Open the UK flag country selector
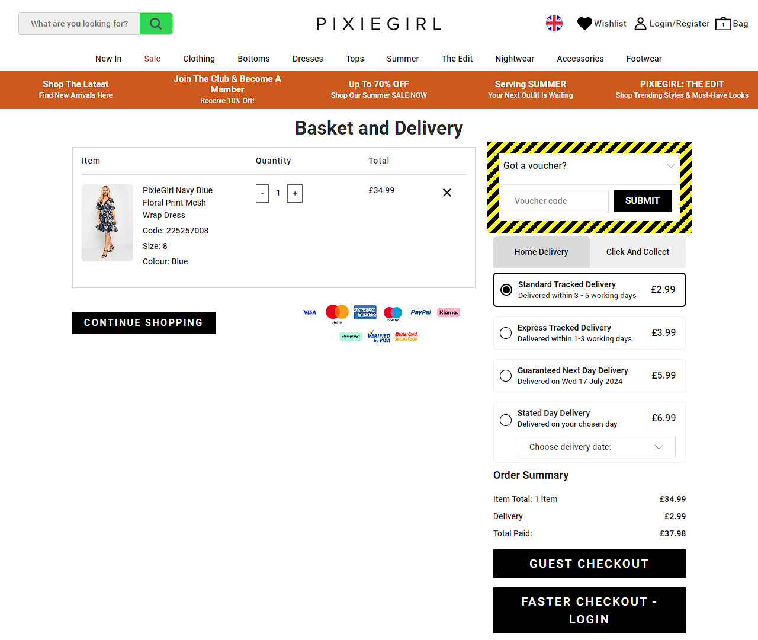Image resolution: width=758 pixels, height=640 pixels. [554, 23]
